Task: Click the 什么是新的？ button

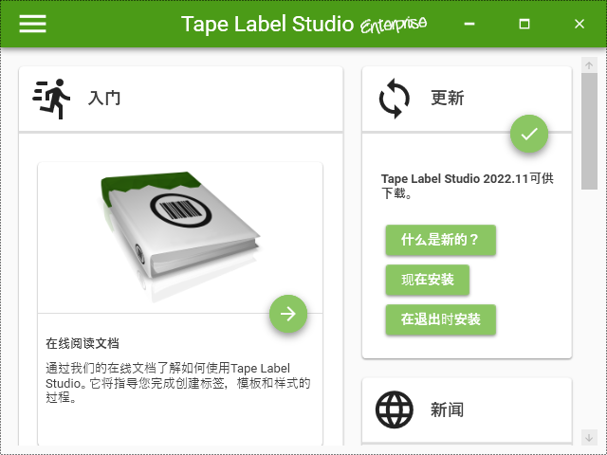Action: (440, 240)
